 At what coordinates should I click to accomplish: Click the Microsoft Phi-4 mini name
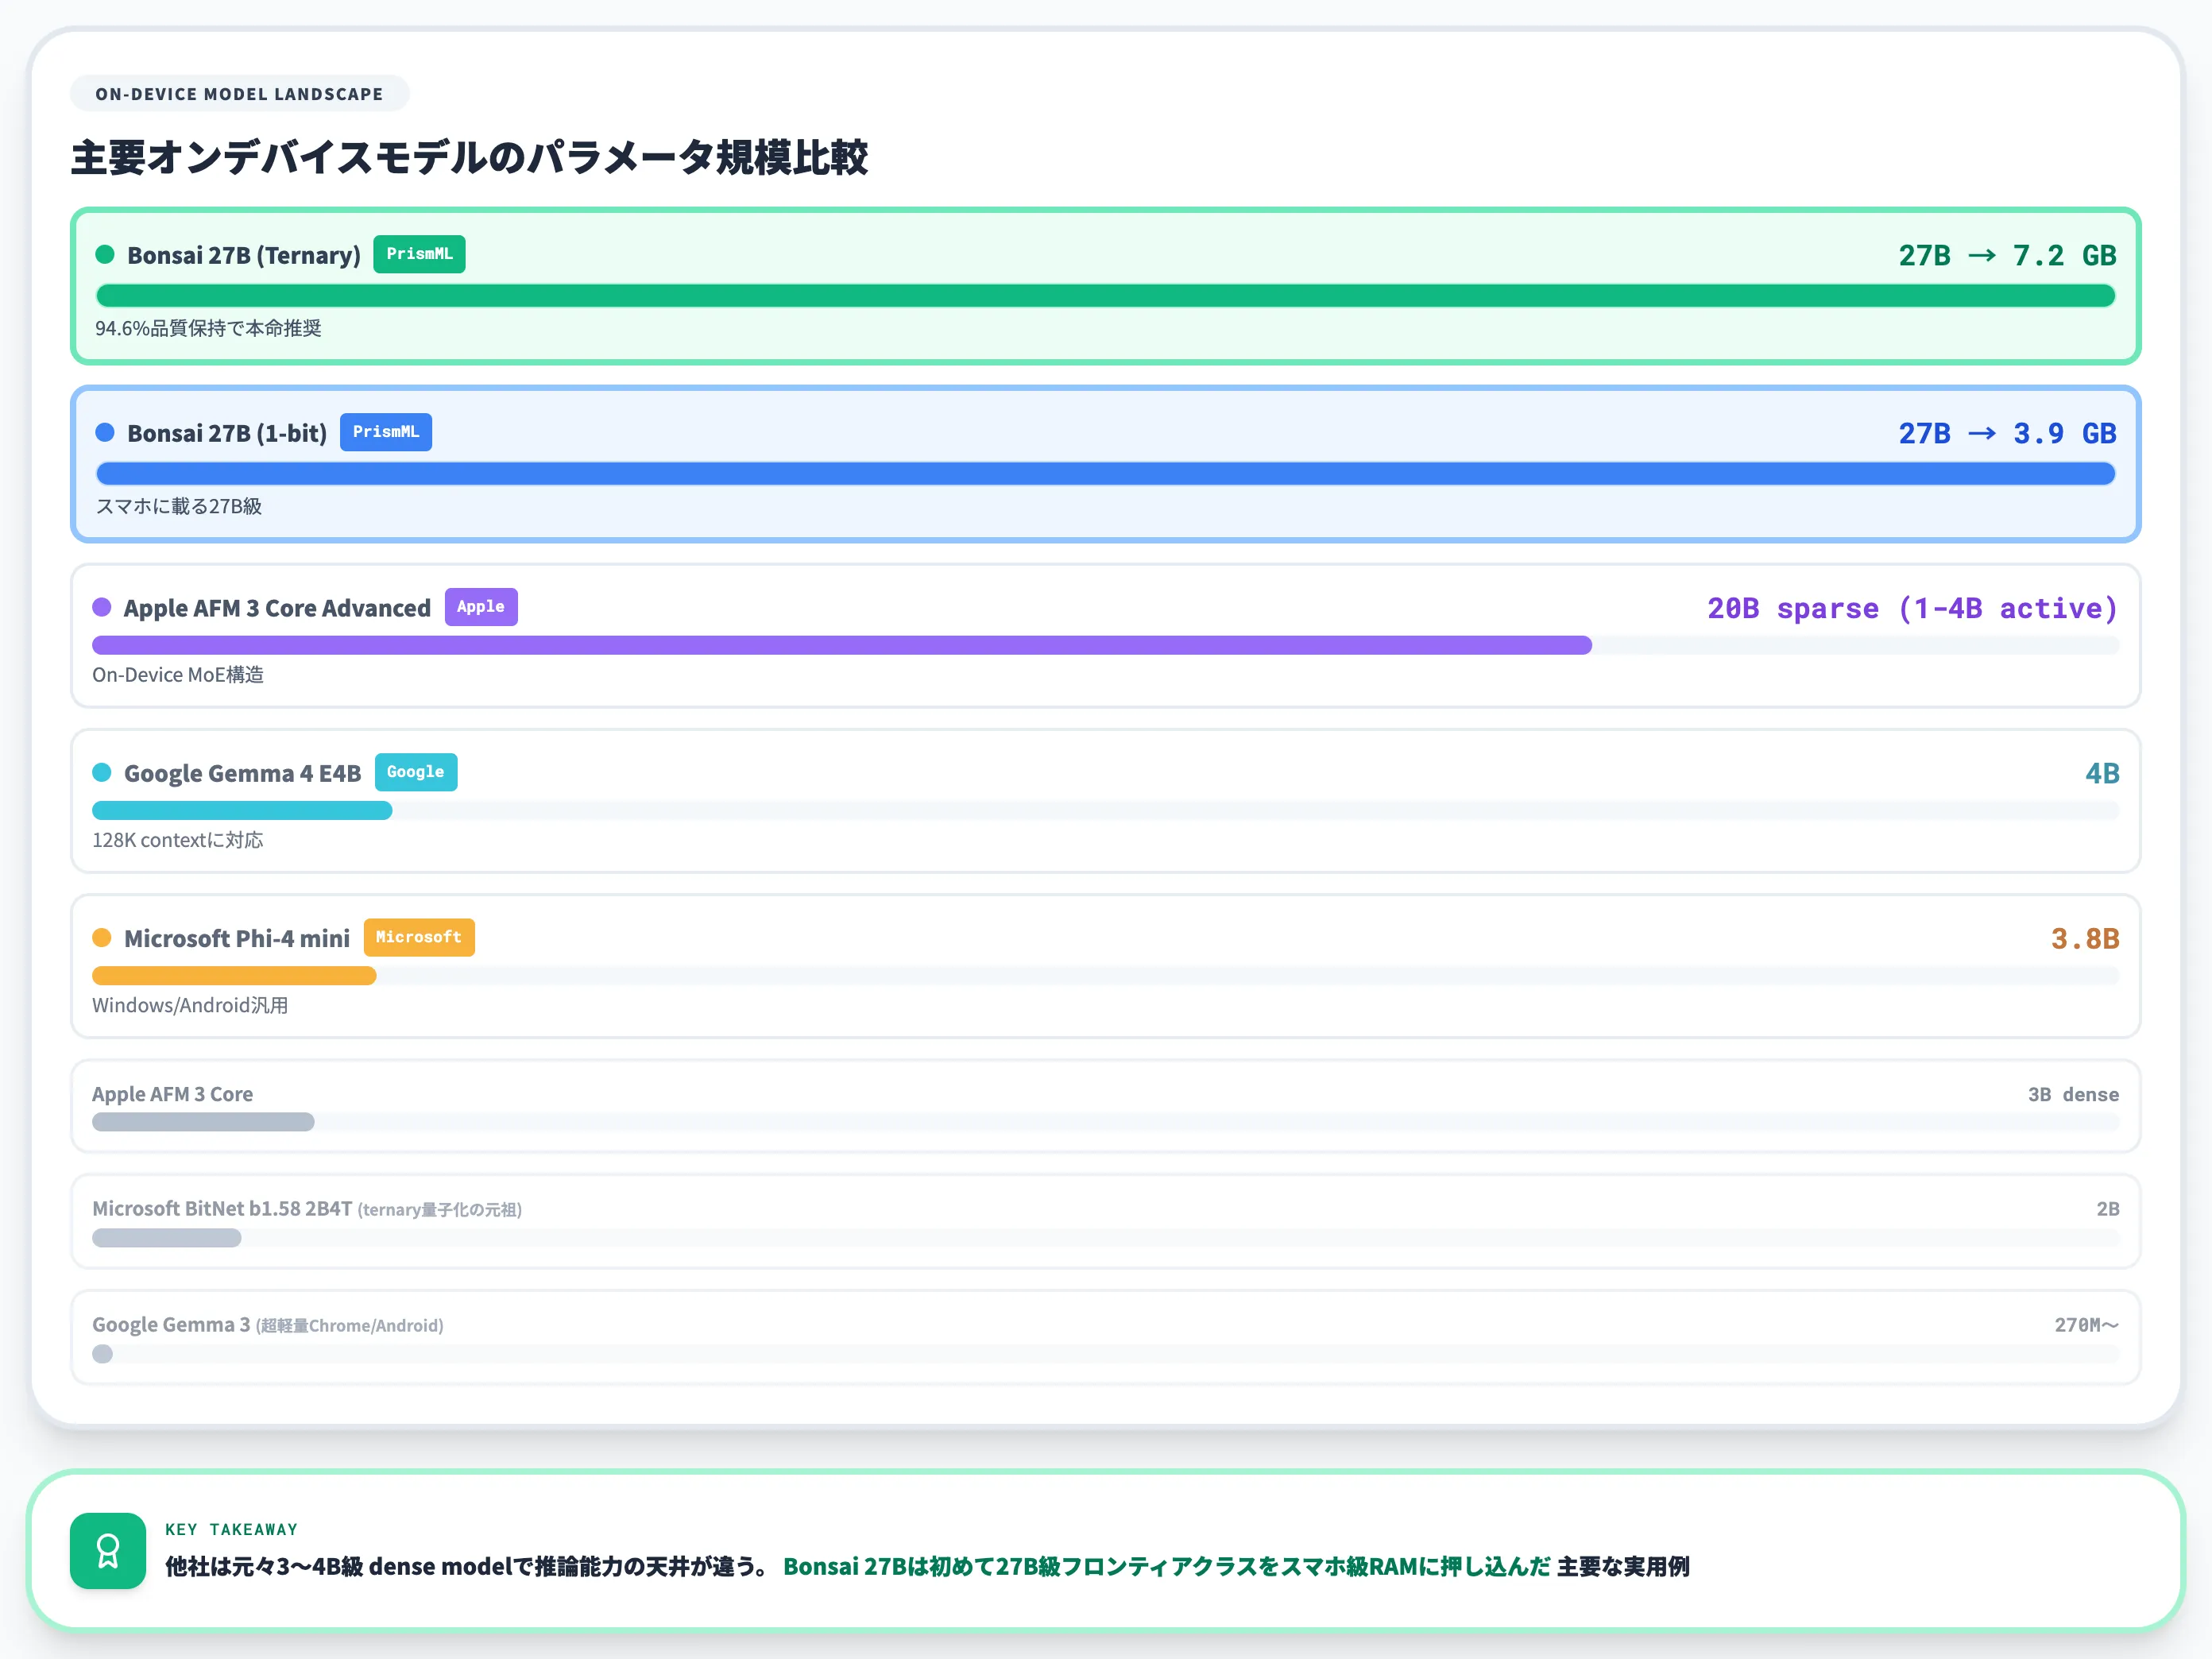(237, 938)
